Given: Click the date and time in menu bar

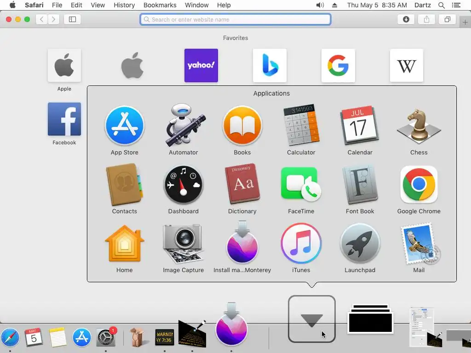Looking at the screenshot, I should click(x=377, y=5).
